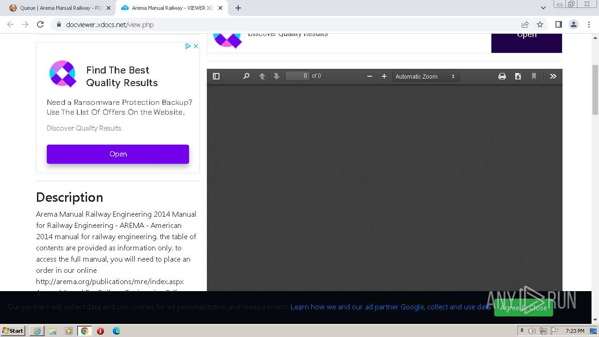Open Opera from the taskbar
This screenshot has width=599, height=337.
pyautogui.click(x=101, y=331)
